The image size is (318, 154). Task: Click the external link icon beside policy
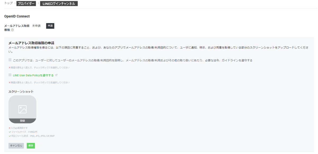[x=56, y=75]
